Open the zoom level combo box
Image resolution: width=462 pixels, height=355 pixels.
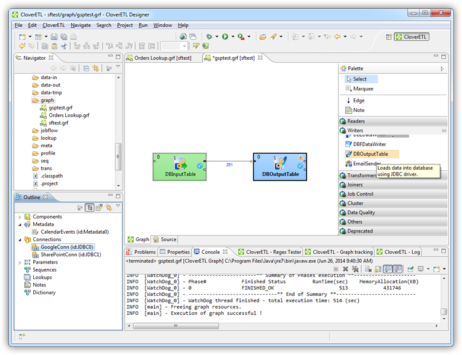pos(174,46)
